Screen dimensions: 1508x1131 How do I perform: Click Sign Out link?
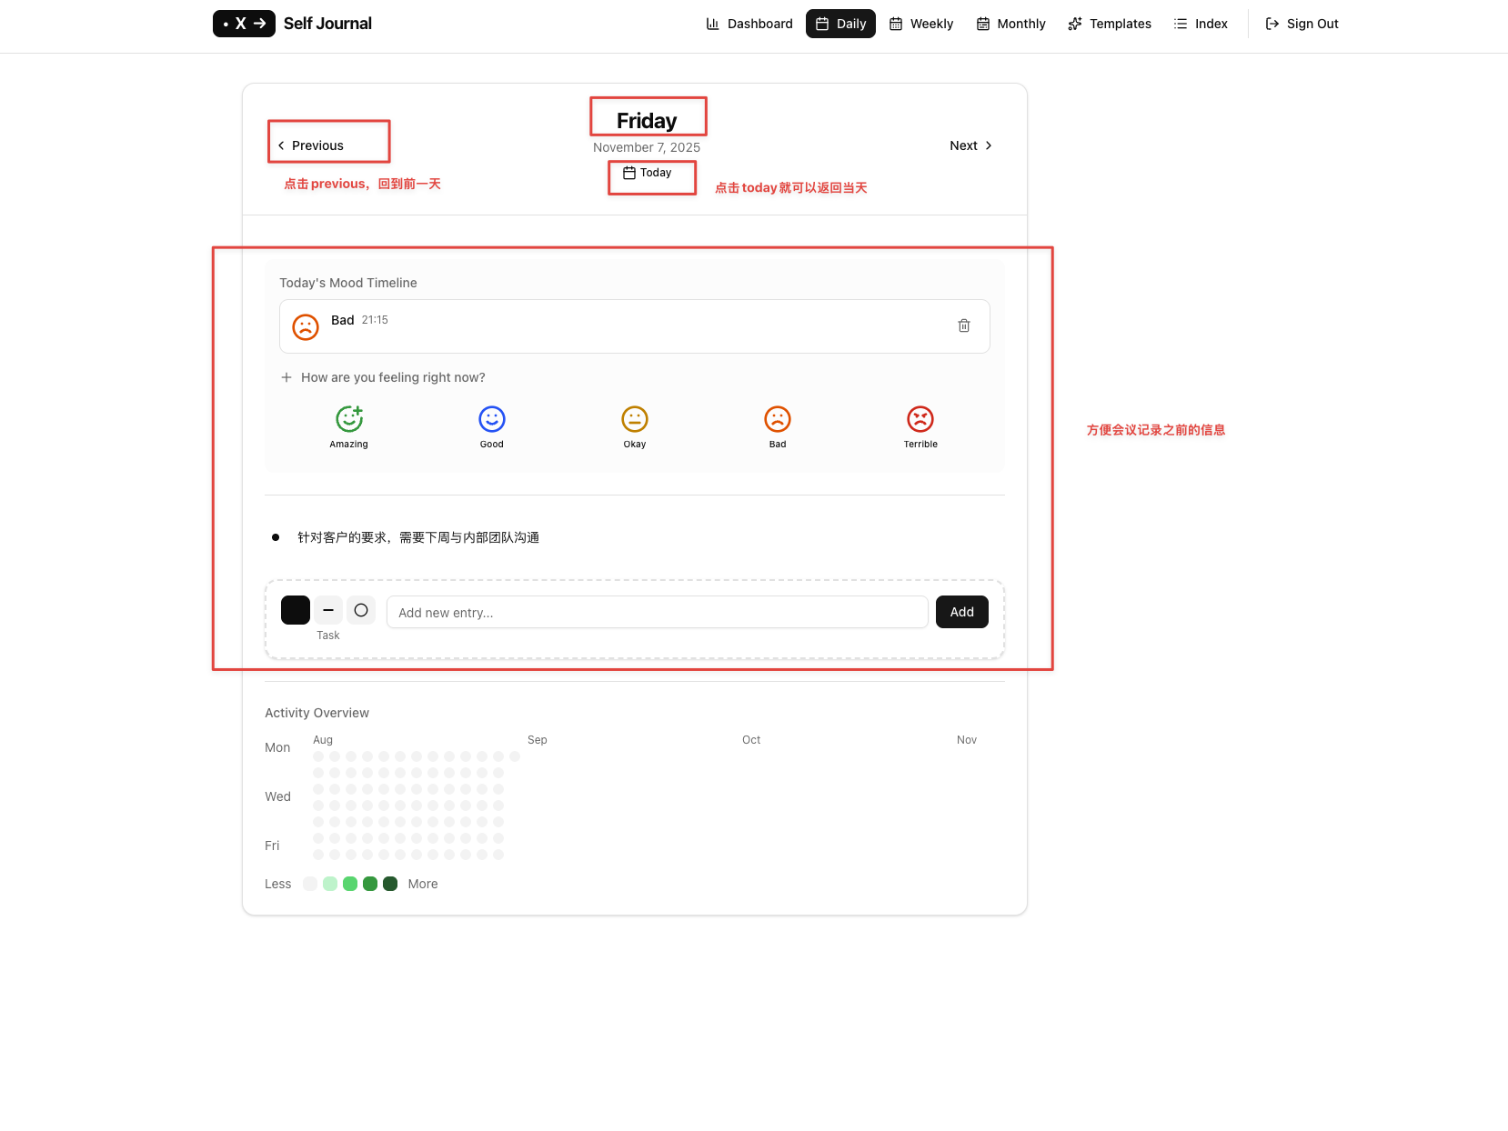1302,24
